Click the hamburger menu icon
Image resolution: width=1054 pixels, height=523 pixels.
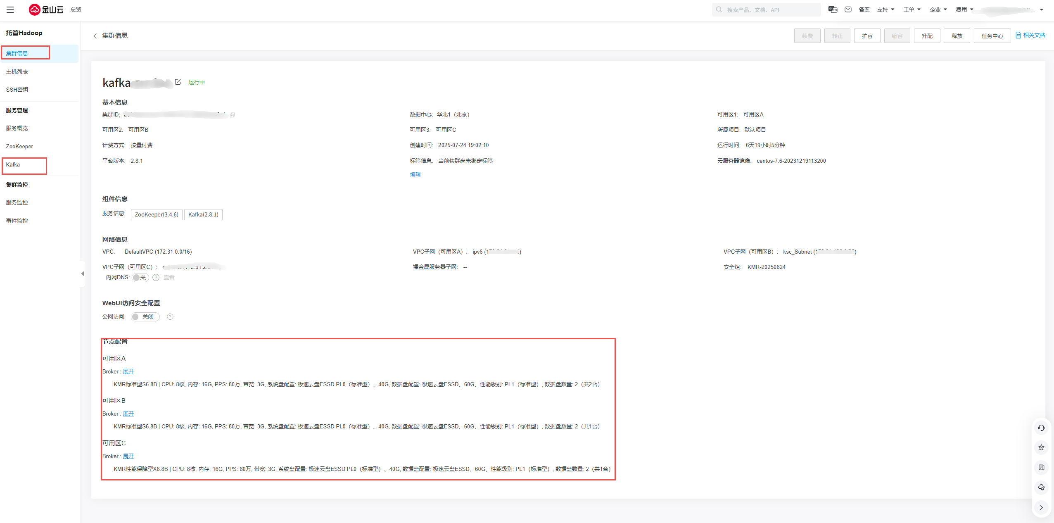[10, 10]
